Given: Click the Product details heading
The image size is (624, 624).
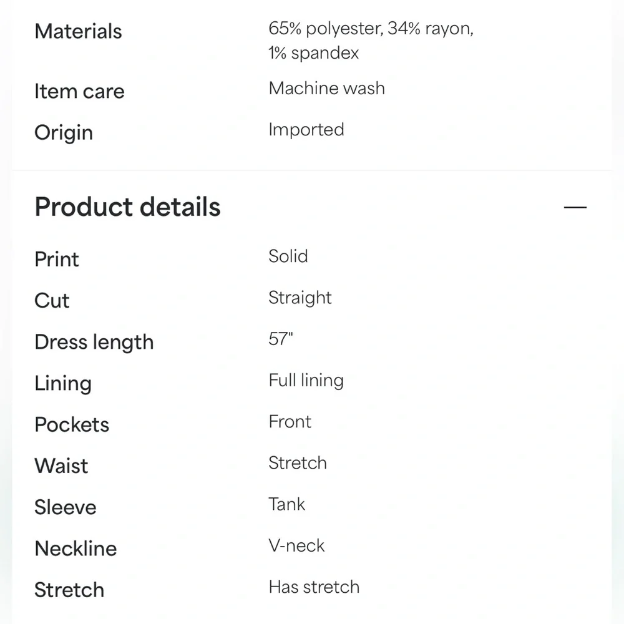Looking at the screenshot, I should point(127,207).
